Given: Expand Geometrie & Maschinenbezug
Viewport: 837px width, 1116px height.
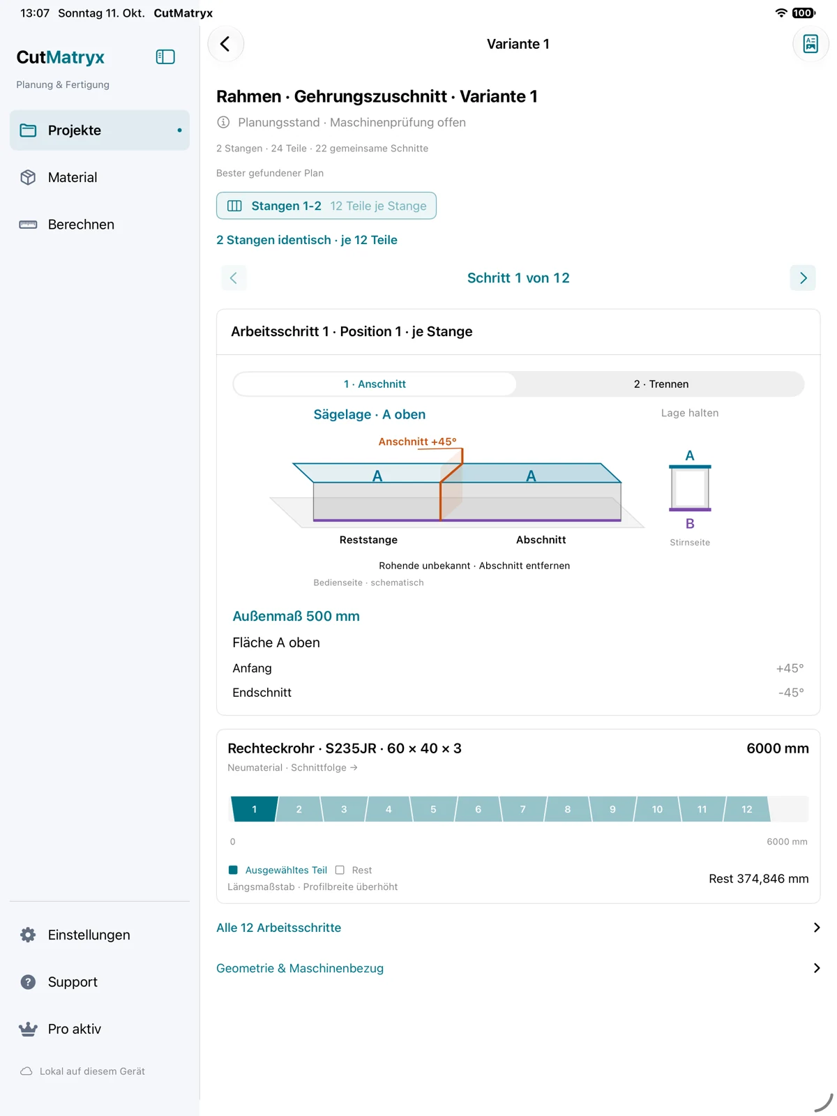Looking at the screenshot, I should (518, 968).
